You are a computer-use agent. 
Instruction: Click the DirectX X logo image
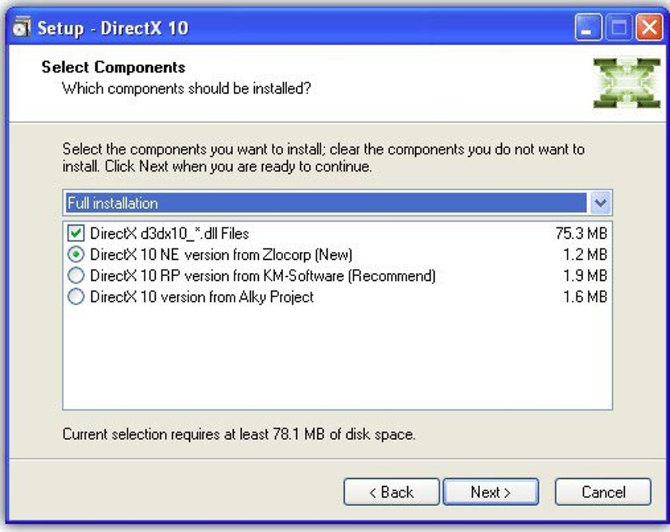pos(626,83)
